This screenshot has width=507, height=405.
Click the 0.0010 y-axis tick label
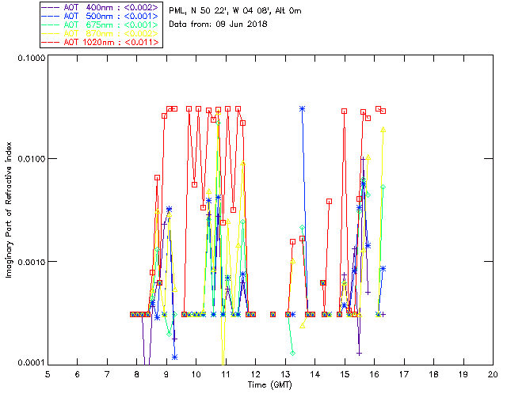coord(29,262)
